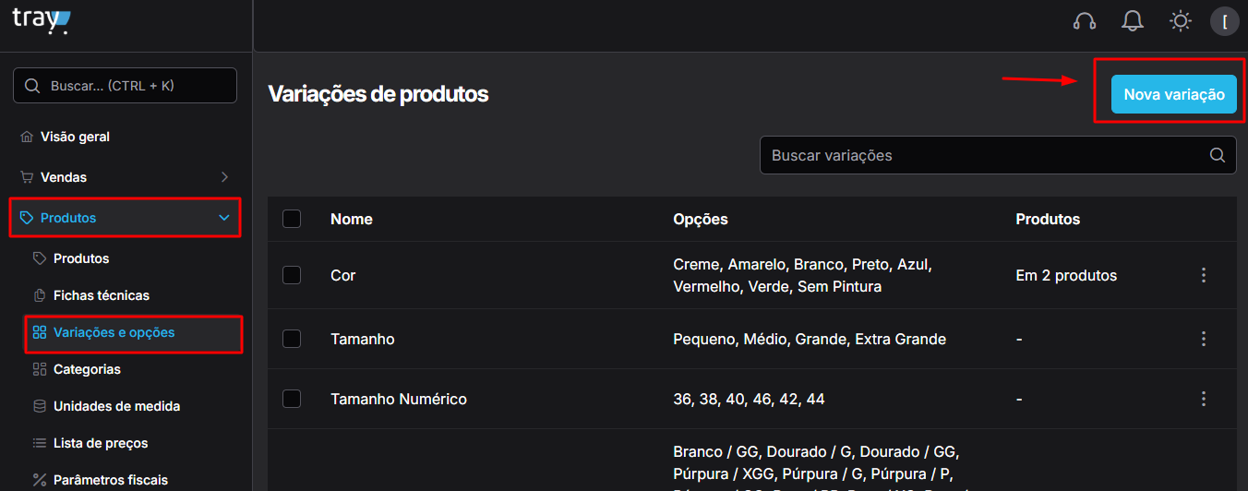The width and height of the screenshot is (1248, 491).
Task: Check the Tamanho Numérico row checkbox
Action: pos(292,399)
